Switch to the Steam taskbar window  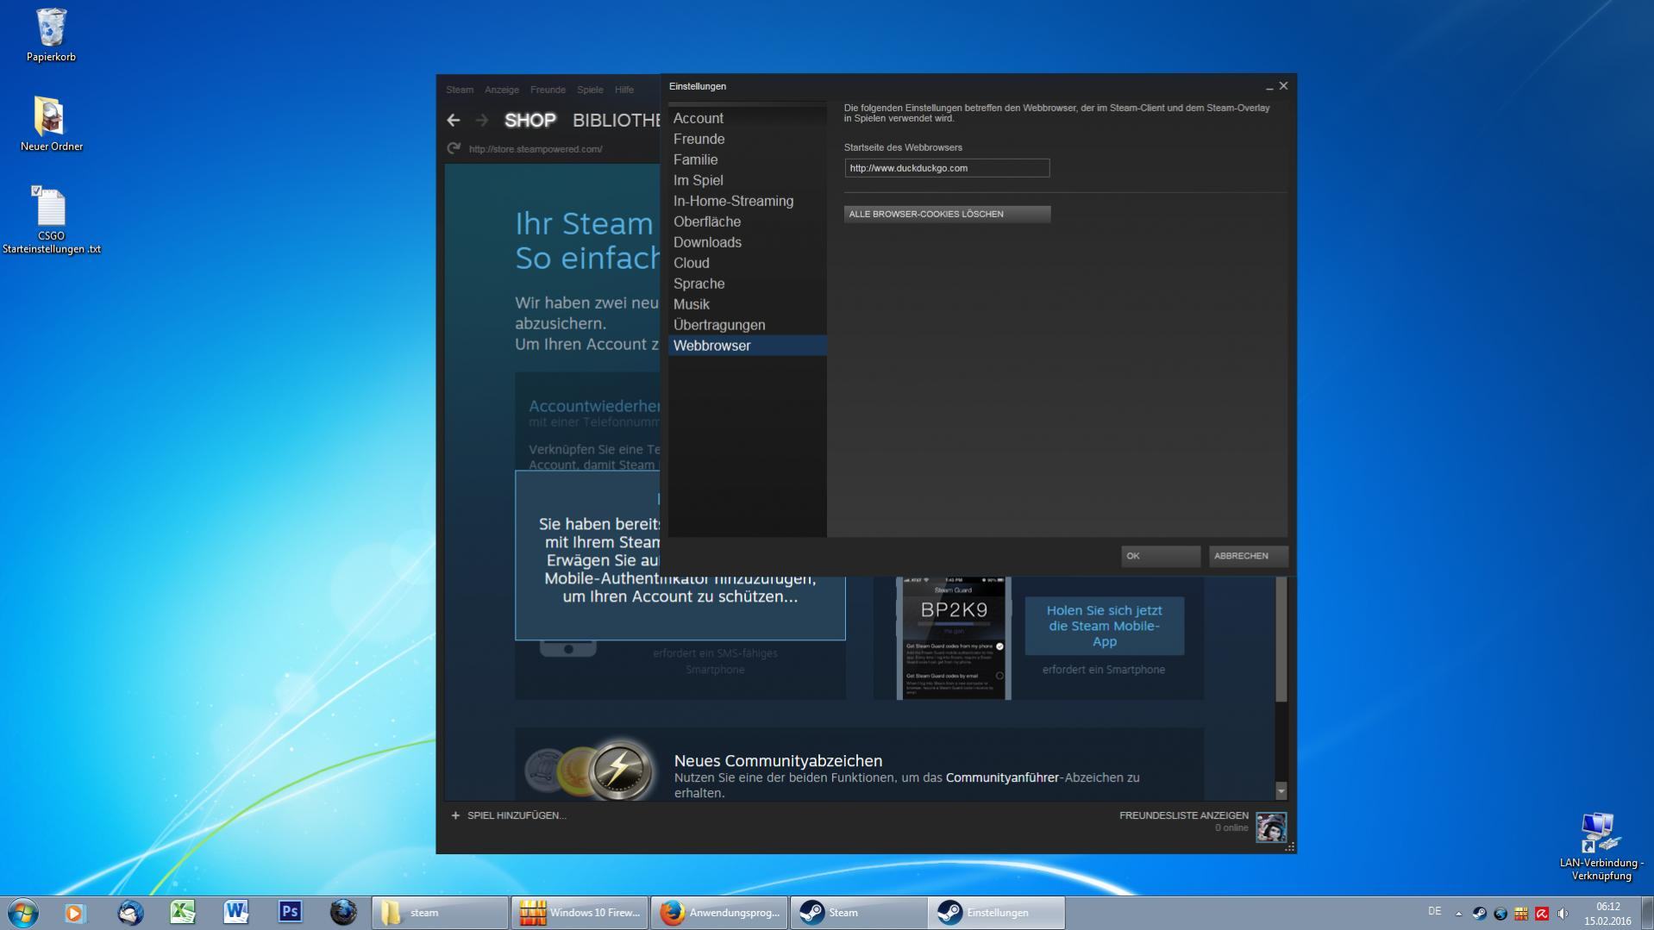(858, 912)
